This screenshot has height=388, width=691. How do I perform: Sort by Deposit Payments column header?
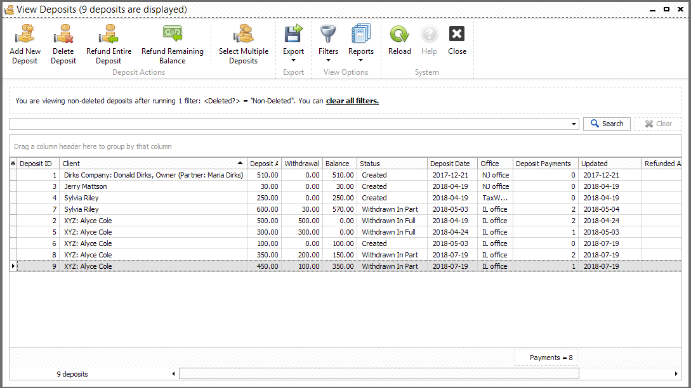545,164
